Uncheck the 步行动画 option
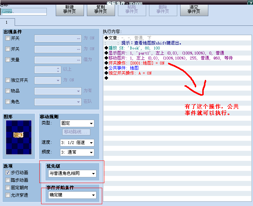Image resolution: width=253 pixels, height=206 pixels. coord(8,173)
